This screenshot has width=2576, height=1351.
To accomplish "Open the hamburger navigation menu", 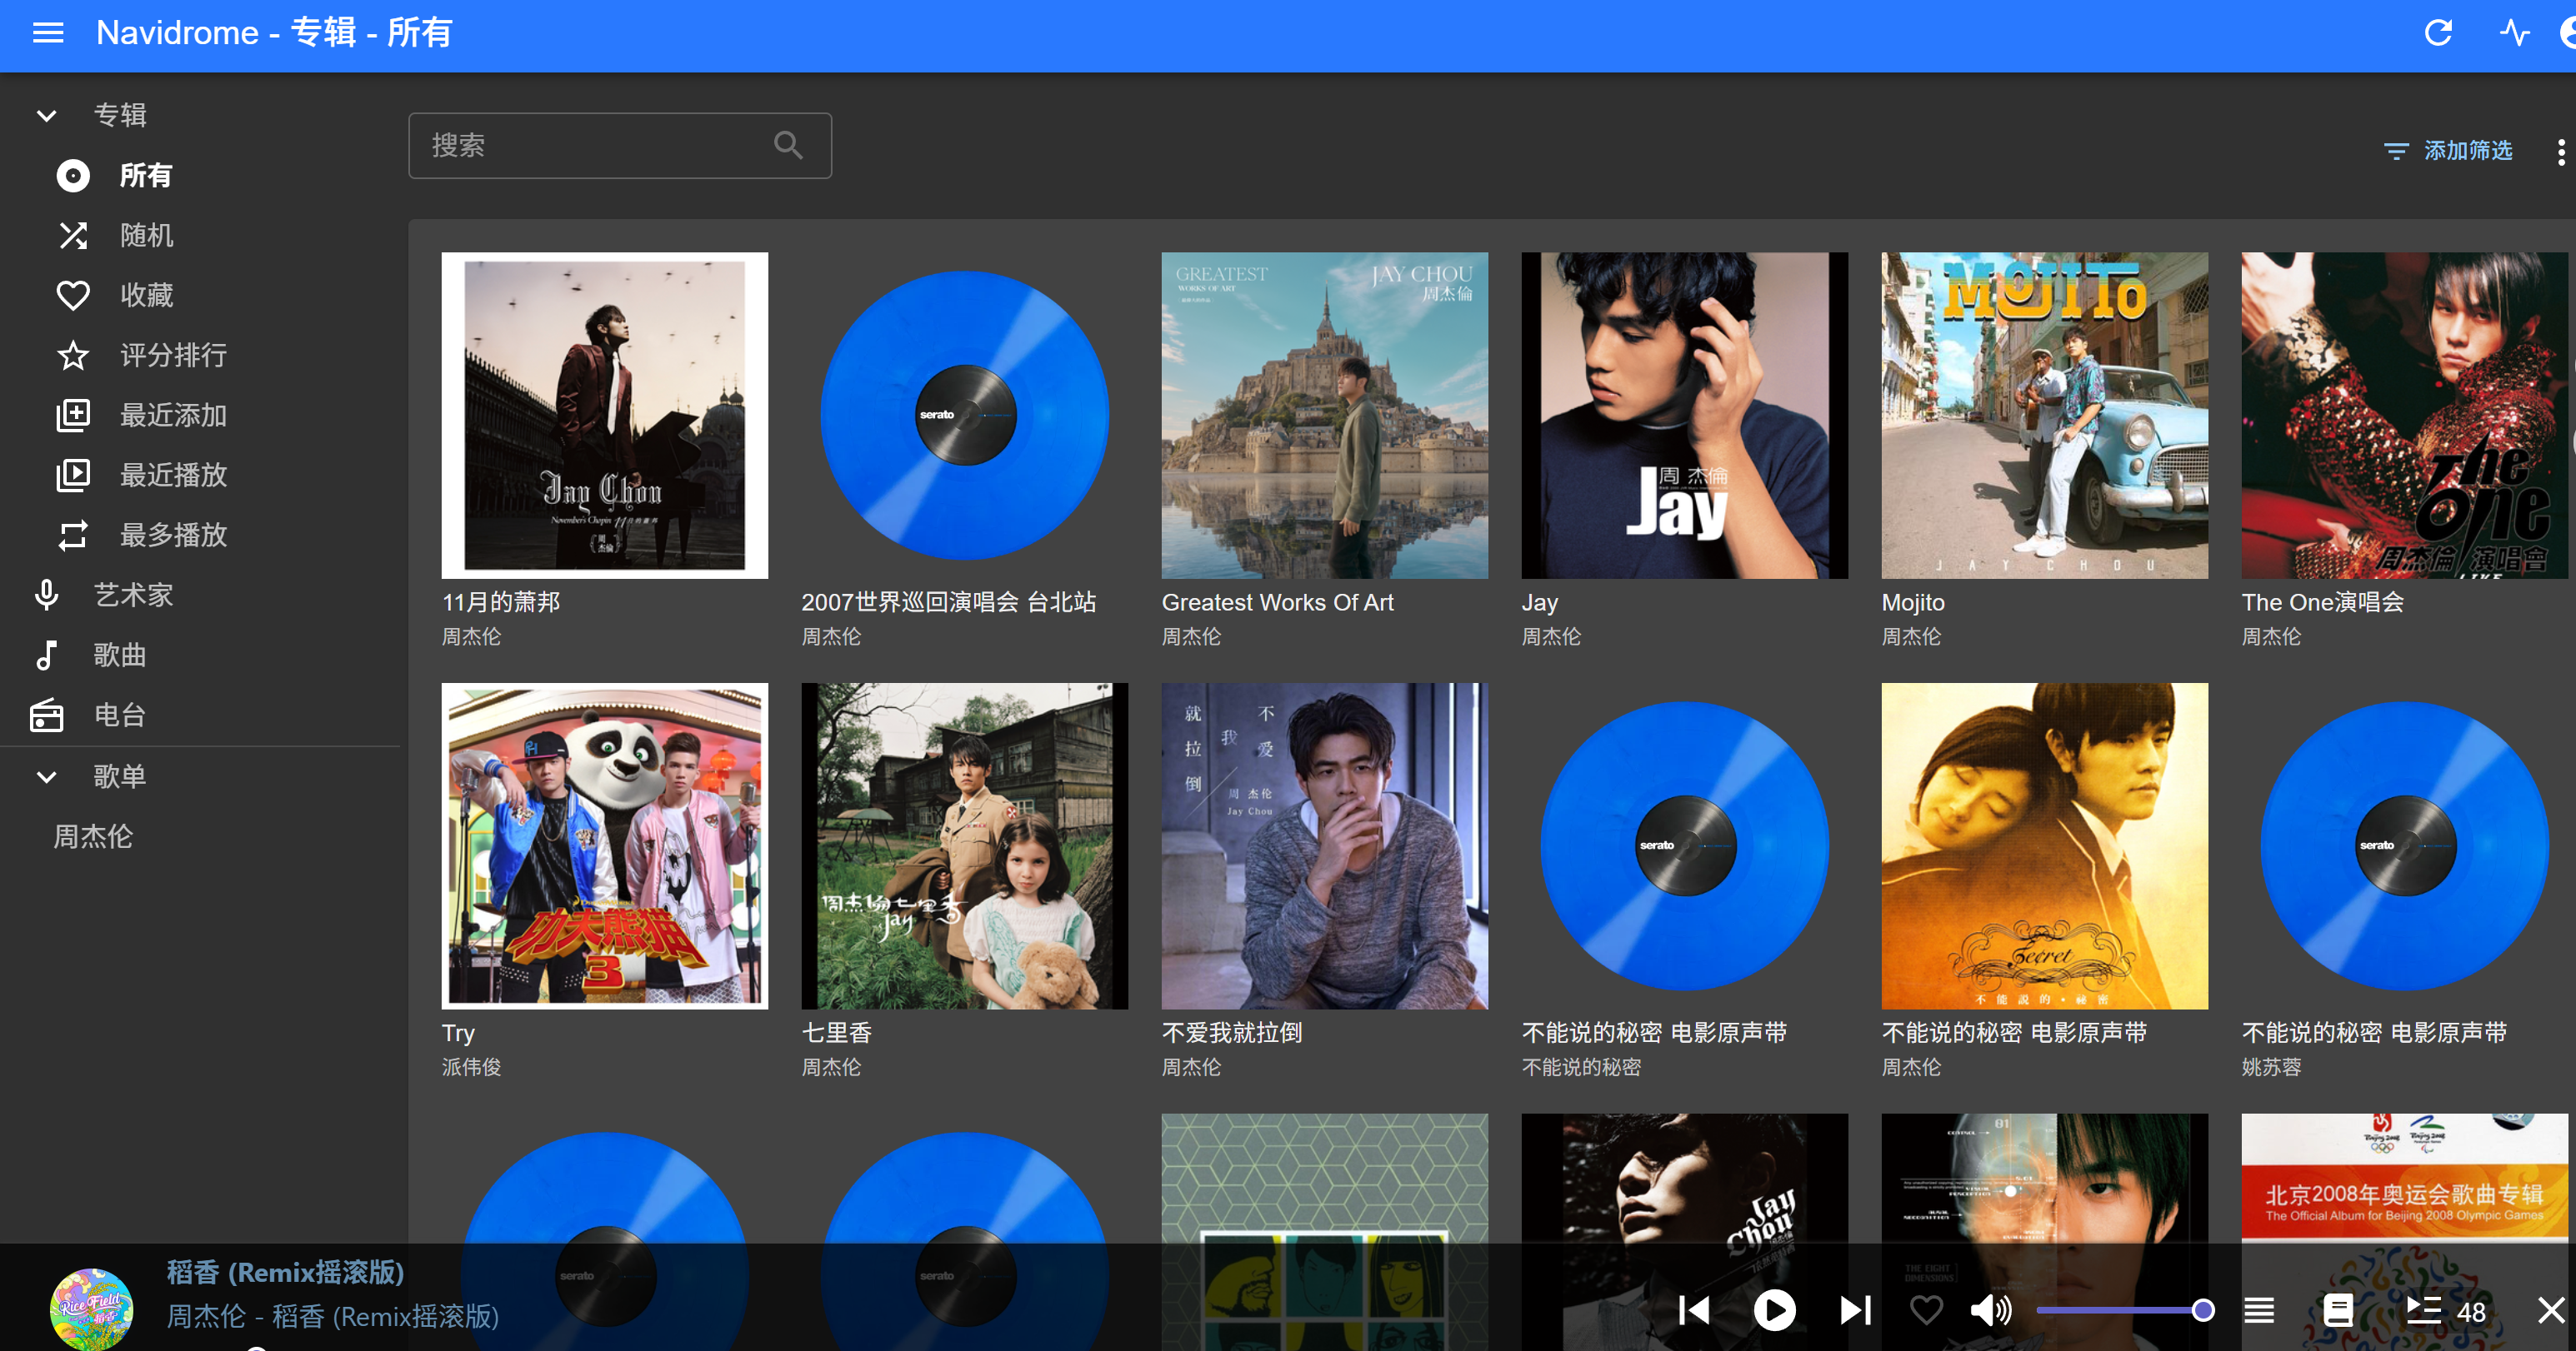I will click(48, 33).
